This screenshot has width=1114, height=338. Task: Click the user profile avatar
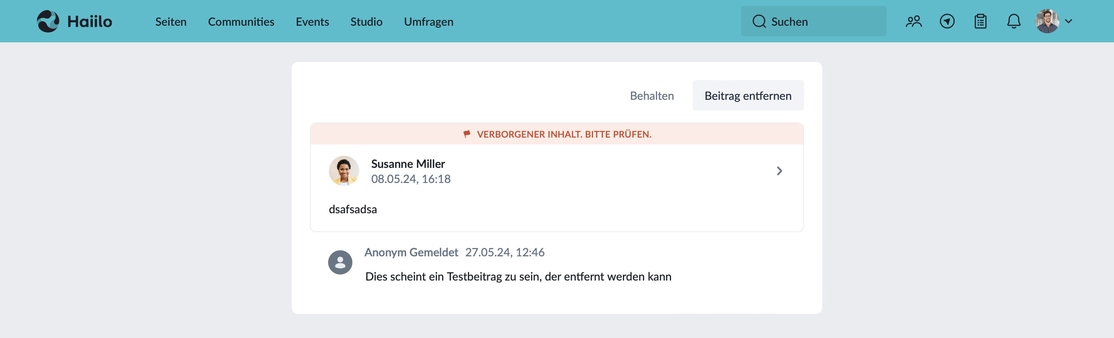point(1047,21)
